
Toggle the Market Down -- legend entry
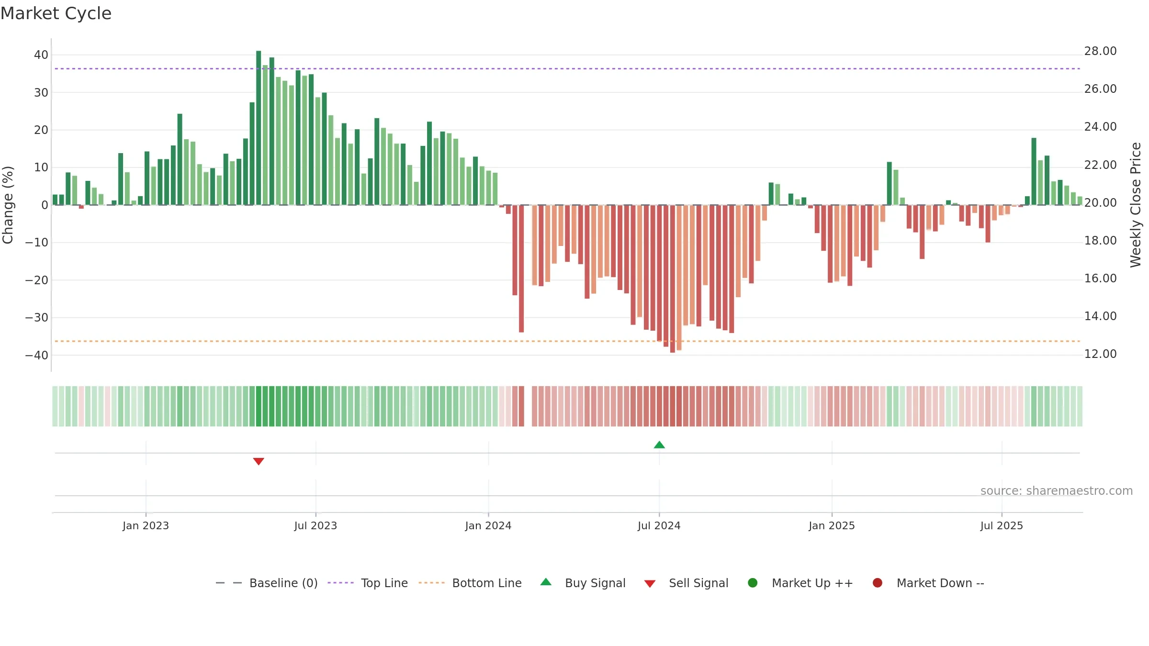pyautogui.click(x=928, y=583)
